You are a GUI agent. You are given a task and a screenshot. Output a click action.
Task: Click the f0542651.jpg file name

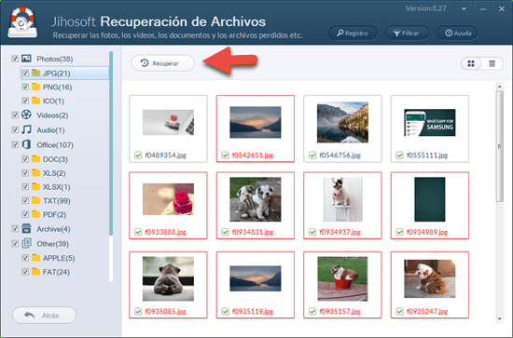253,155
